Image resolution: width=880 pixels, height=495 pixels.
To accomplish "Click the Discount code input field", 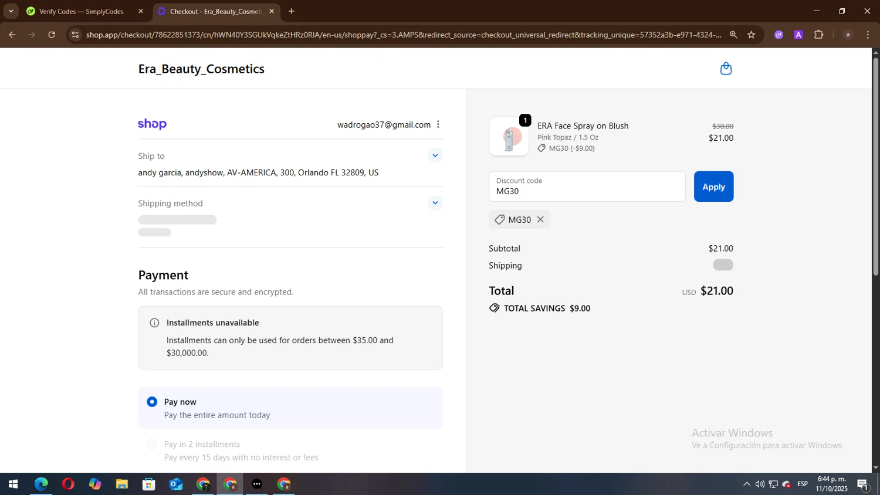I will click(587, 187).
